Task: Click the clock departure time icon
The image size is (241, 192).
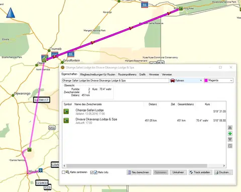Action: [230, 146]
